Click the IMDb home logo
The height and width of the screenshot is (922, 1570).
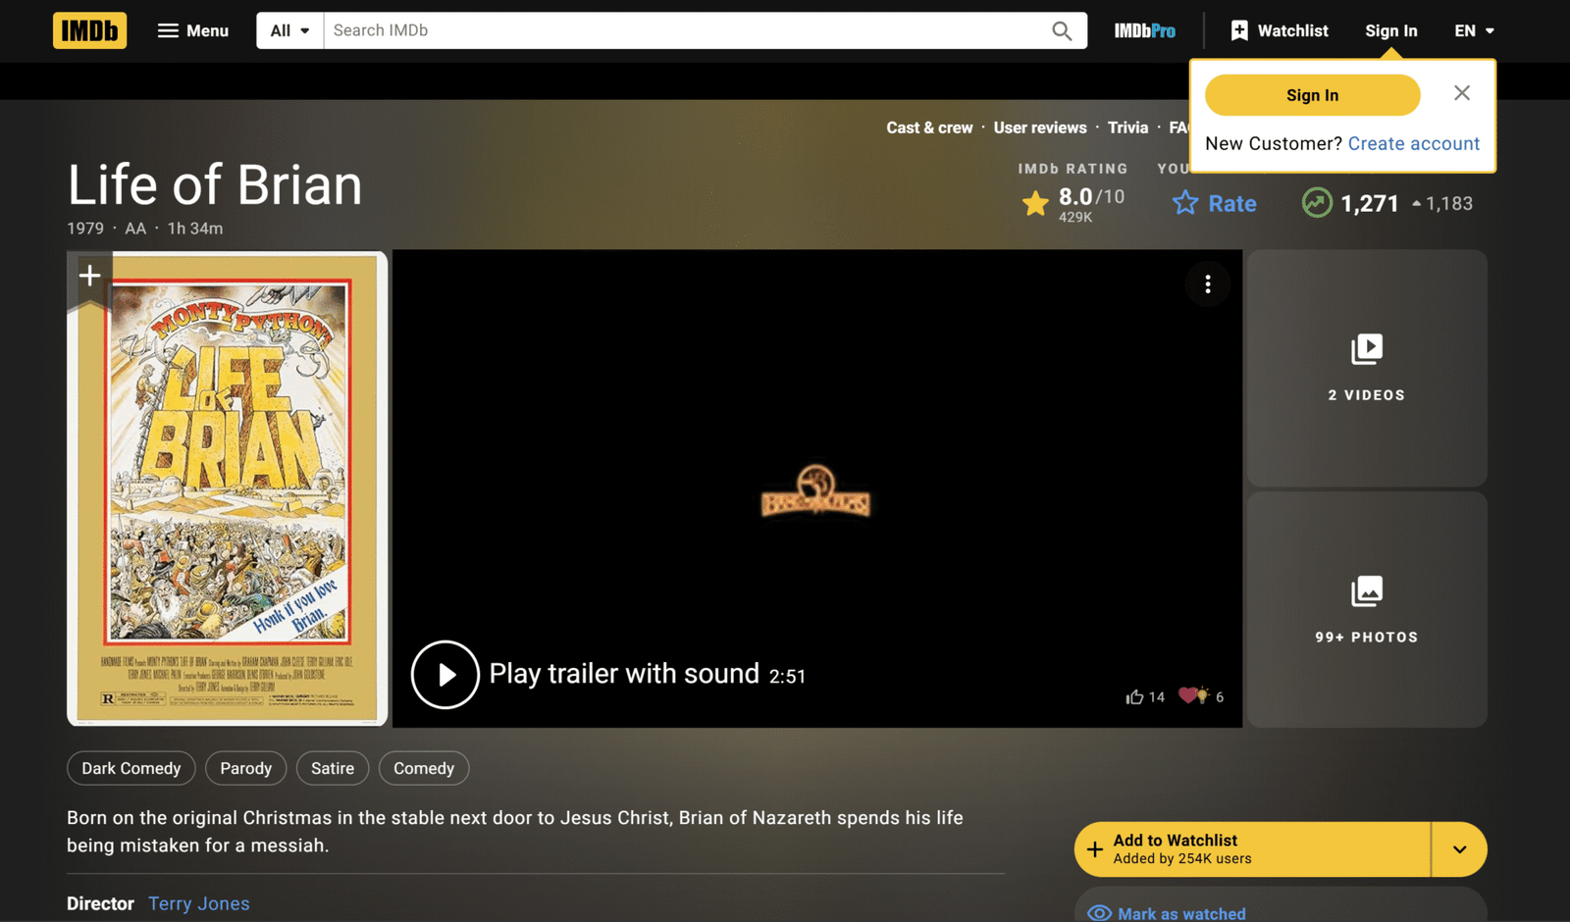coord(89,30)
